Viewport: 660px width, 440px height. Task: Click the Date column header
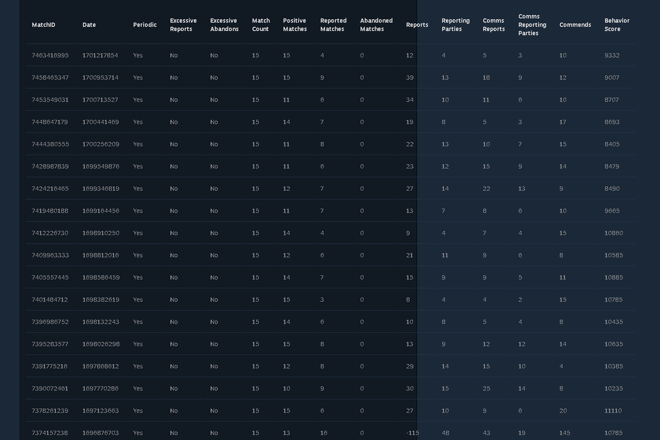pos(89,25)
